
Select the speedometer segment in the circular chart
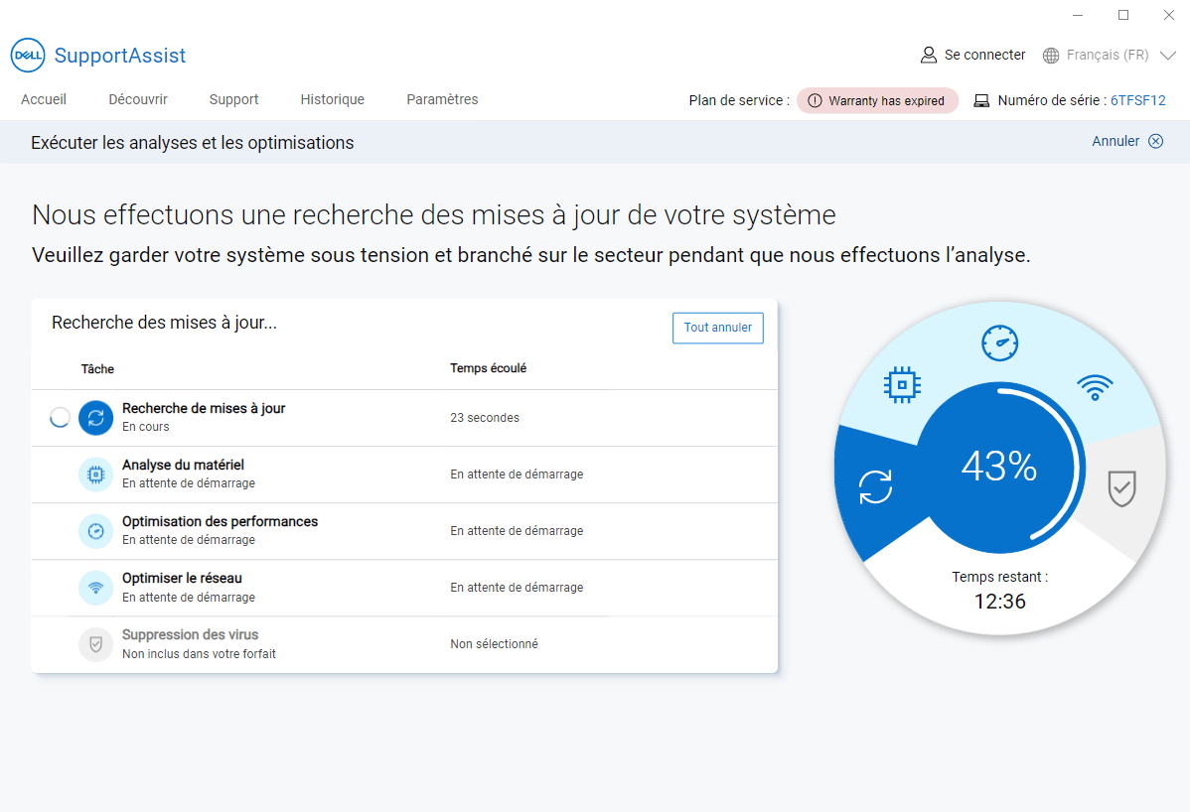(x=999, y=343)
